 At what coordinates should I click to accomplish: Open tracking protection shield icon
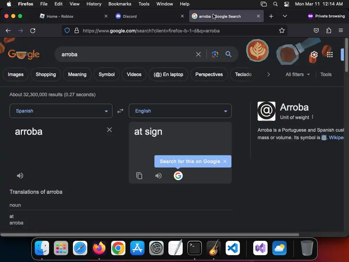[67, 30]
